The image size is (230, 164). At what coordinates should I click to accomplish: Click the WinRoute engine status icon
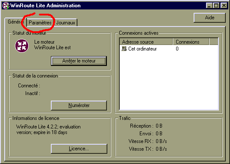22,46
